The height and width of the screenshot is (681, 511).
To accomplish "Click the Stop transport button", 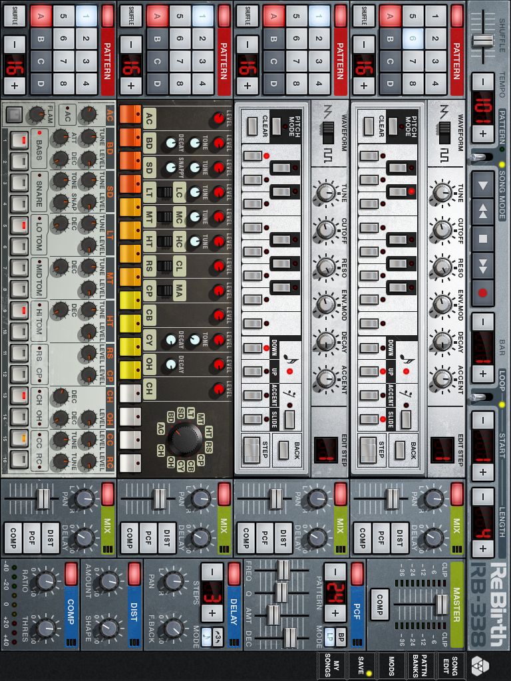I will click(x=483, y=238).
